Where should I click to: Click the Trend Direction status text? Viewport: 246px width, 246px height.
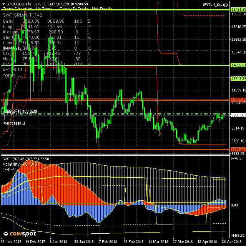point(26,9)
